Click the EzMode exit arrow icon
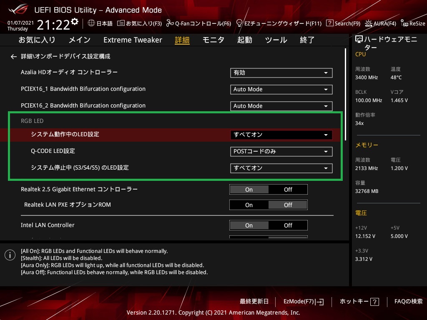The image size is (427, 320). pos(320,302)
